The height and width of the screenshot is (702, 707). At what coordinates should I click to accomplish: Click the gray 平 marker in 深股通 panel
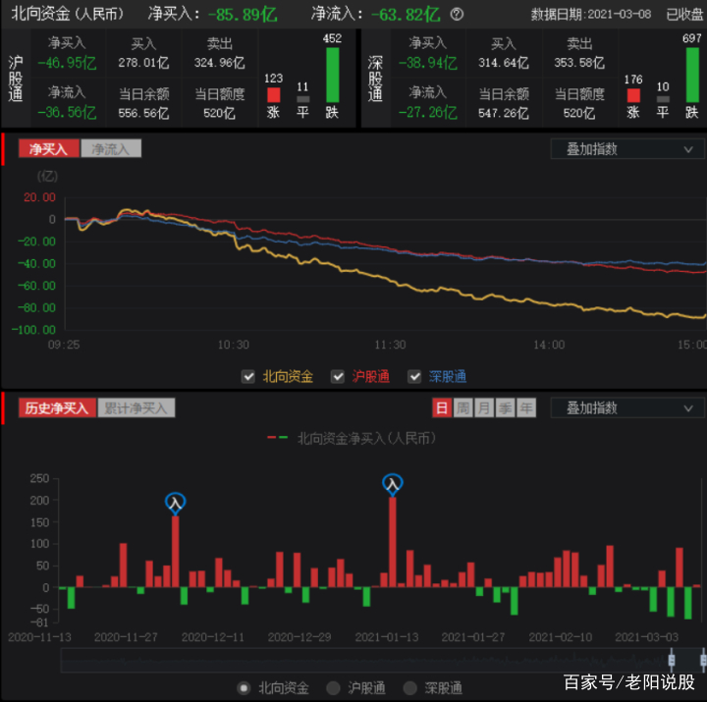pyautogui.click(x=663, y=99)
